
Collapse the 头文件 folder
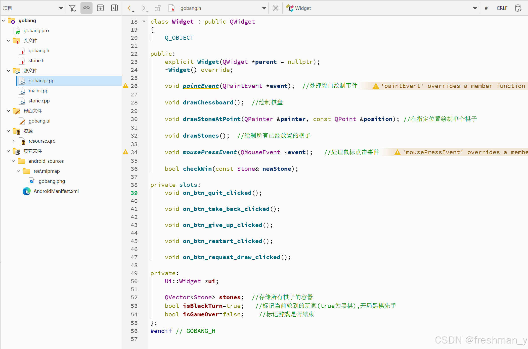(x=9, y=41)
